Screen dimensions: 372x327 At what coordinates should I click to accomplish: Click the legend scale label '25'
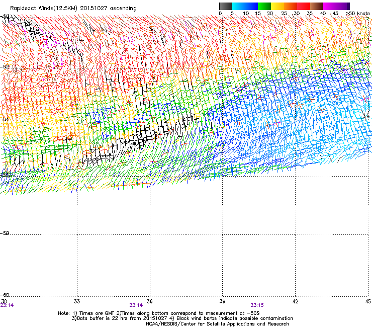284,13
